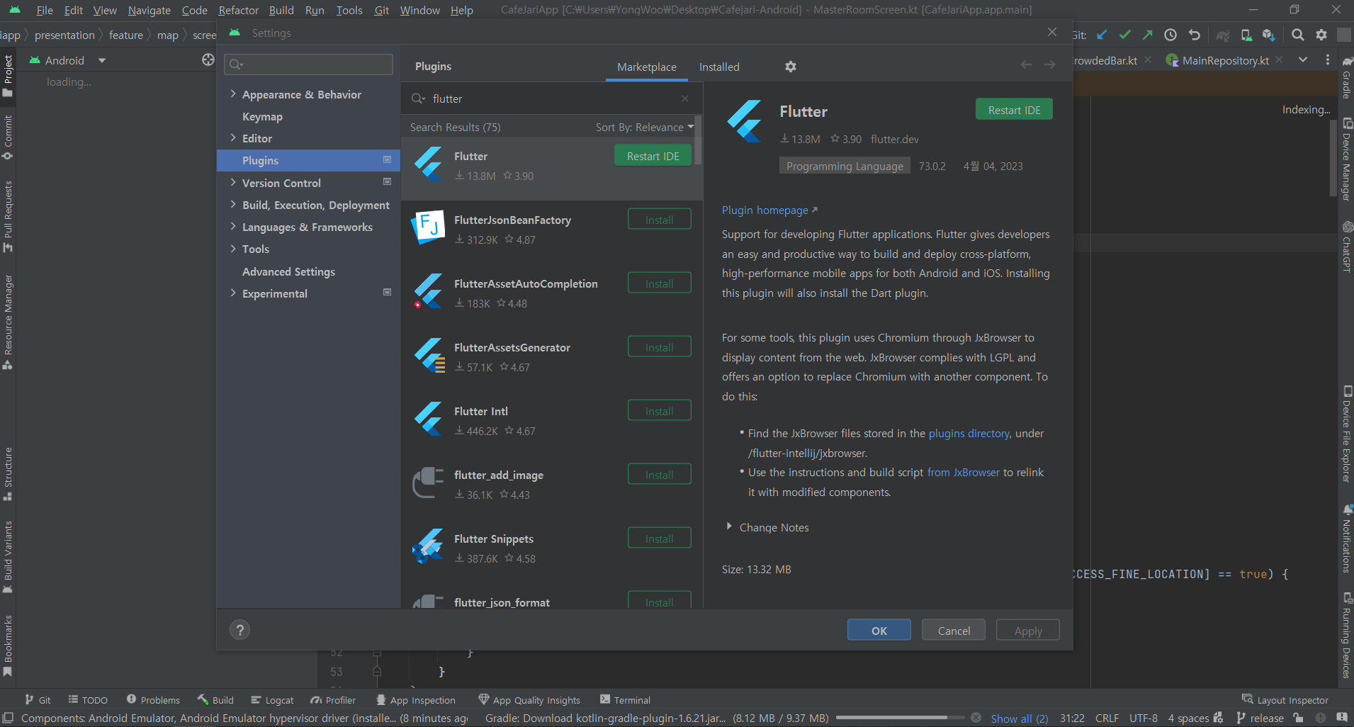Expand the Tools settings node
1354x727 pixels.
click(233, 248)
